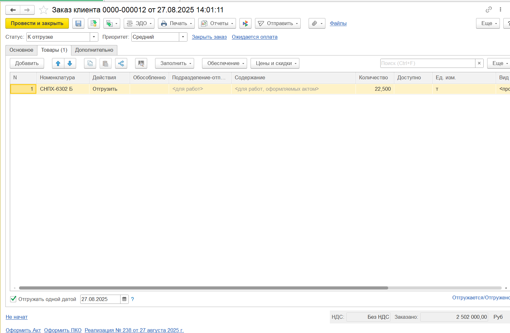Viewport: 510px width, 333px height.
Task: Click into the Поиск (Ctrl+F) search field
Action: [x=427, y=63]
